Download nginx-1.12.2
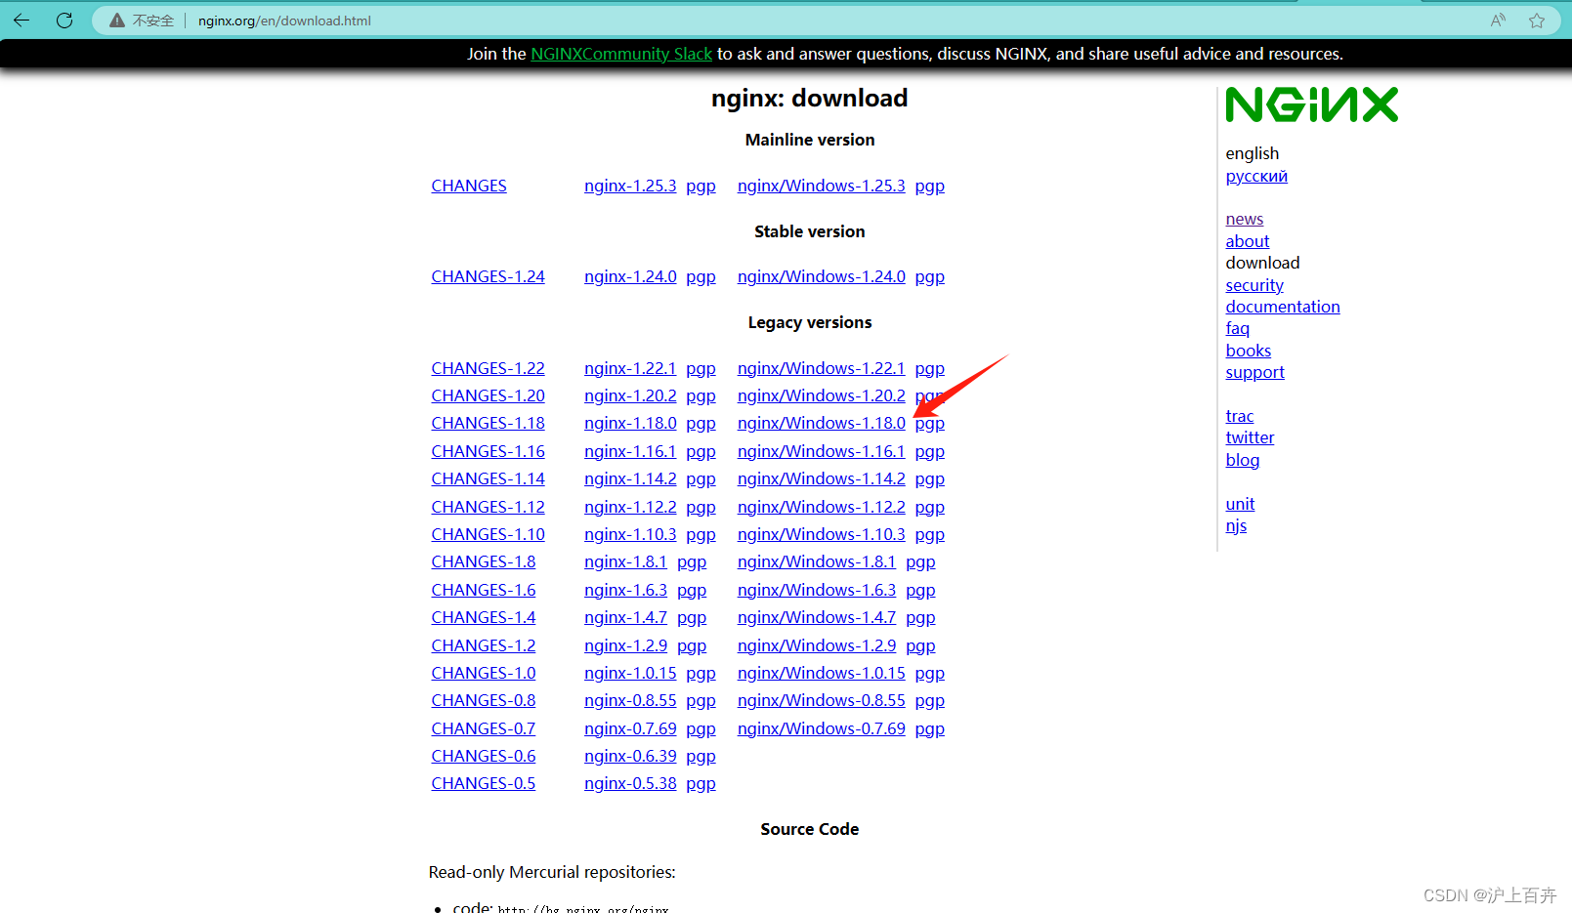1572x913 pixels. tap(630, 507)
